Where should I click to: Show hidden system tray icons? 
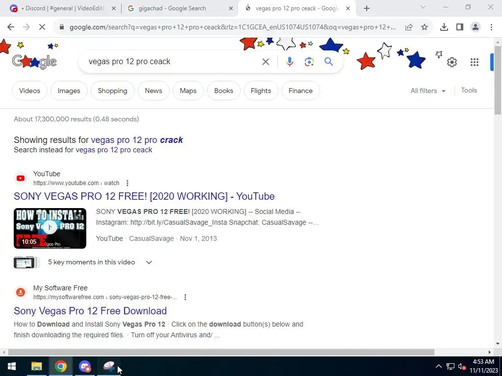click(439, 366)
